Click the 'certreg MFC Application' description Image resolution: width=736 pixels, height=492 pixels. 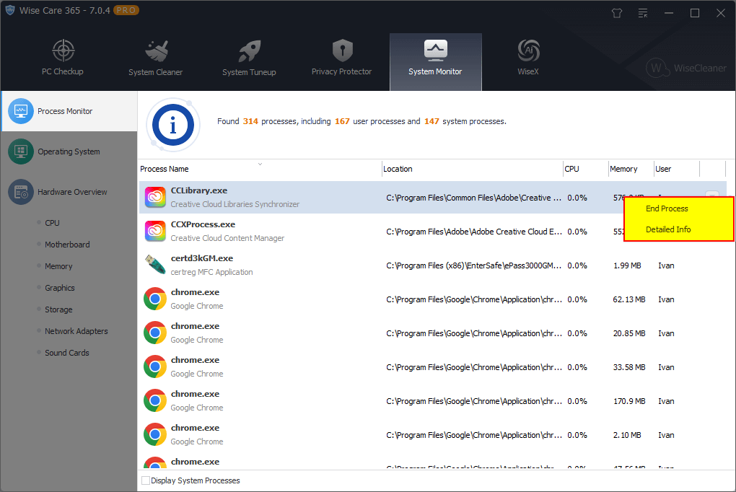point(211,272)
